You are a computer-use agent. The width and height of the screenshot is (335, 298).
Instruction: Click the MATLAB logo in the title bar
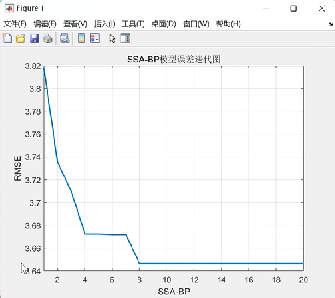tap(9, 8)
